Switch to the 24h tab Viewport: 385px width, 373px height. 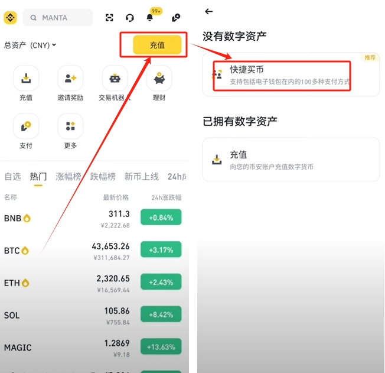pyautogui.click(x=177, y=177)
